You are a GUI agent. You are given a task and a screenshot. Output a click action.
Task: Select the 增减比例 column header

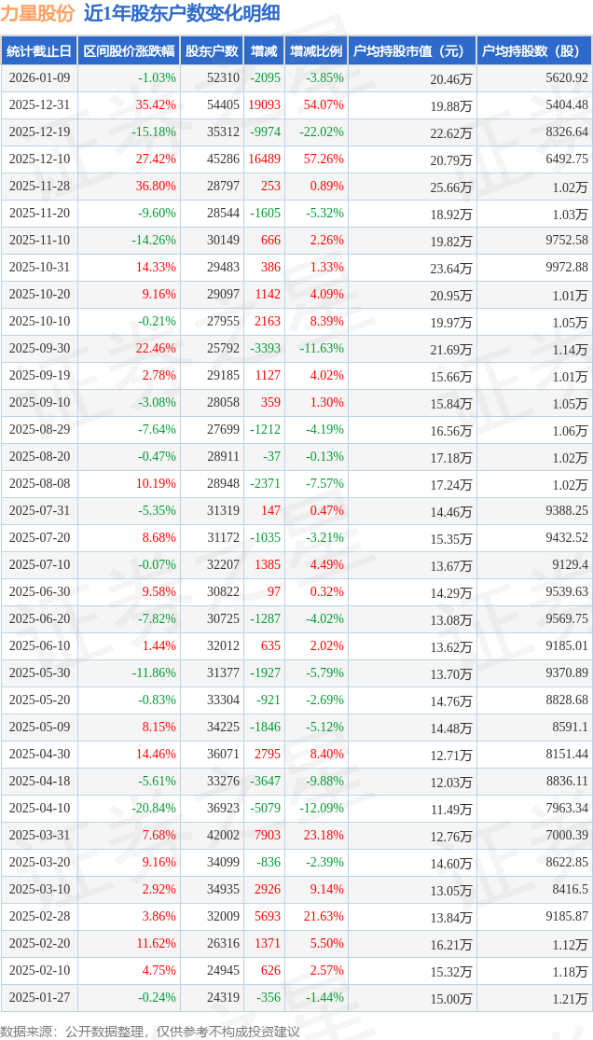[315, 51]
